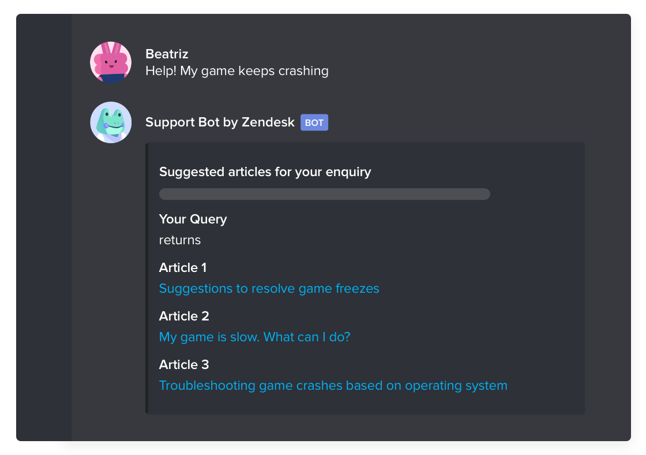Select the 'Suggested articles for your enquiry' heading
This screenshot has height=455, width=646.
(x=265, y=171)
